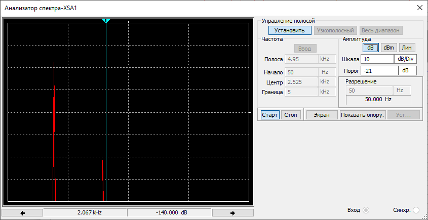Image resolution: width=428 pixels, height=220 pixels.
Task: Select Лин linear amplitude mode
Action: [x=407, y=48]
